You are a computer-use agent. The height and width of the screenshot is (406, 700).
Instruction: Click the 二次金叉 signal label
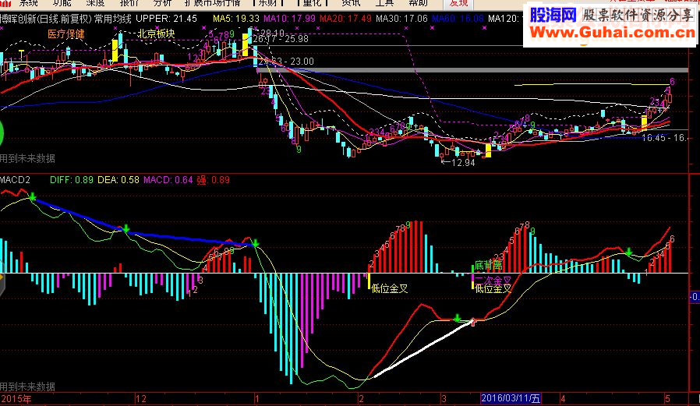tap(493, 280)
